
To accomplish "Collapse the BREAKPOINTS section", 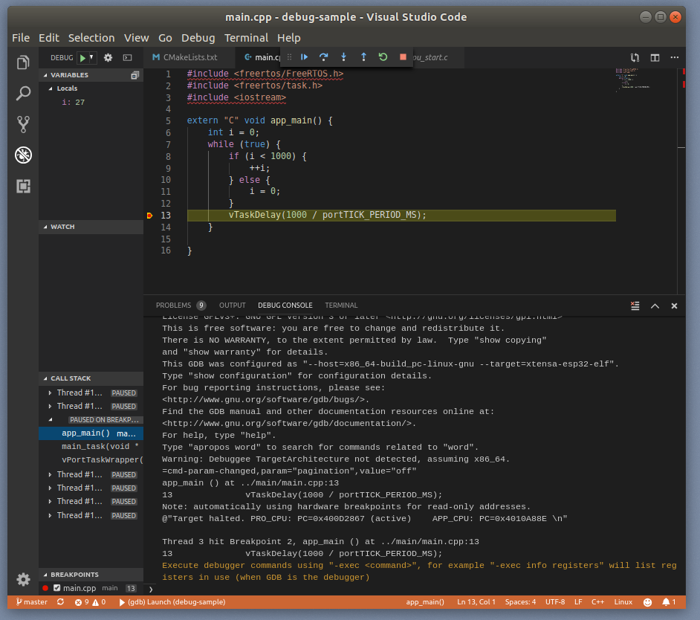I will tap(91, 575).
